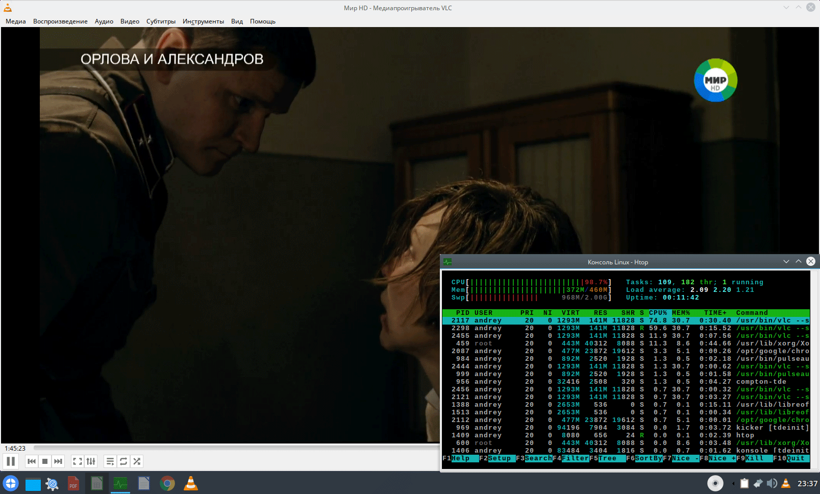Image resolution: width=820 pixels, height=494 pixels.
Task: Click the clock showing 23:37
Action: click(807, 483)
